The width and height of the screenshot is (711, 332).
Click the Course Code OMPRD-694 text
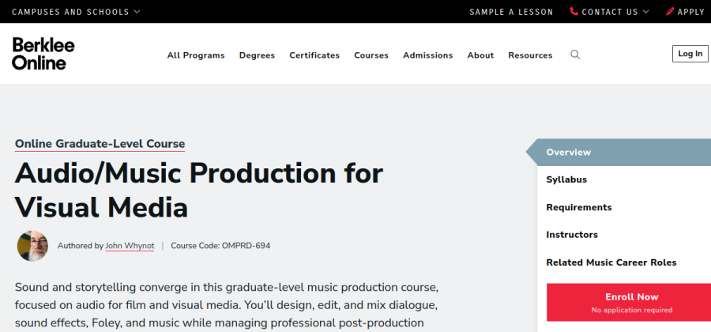pyautogui.click(x=220, y=246)
